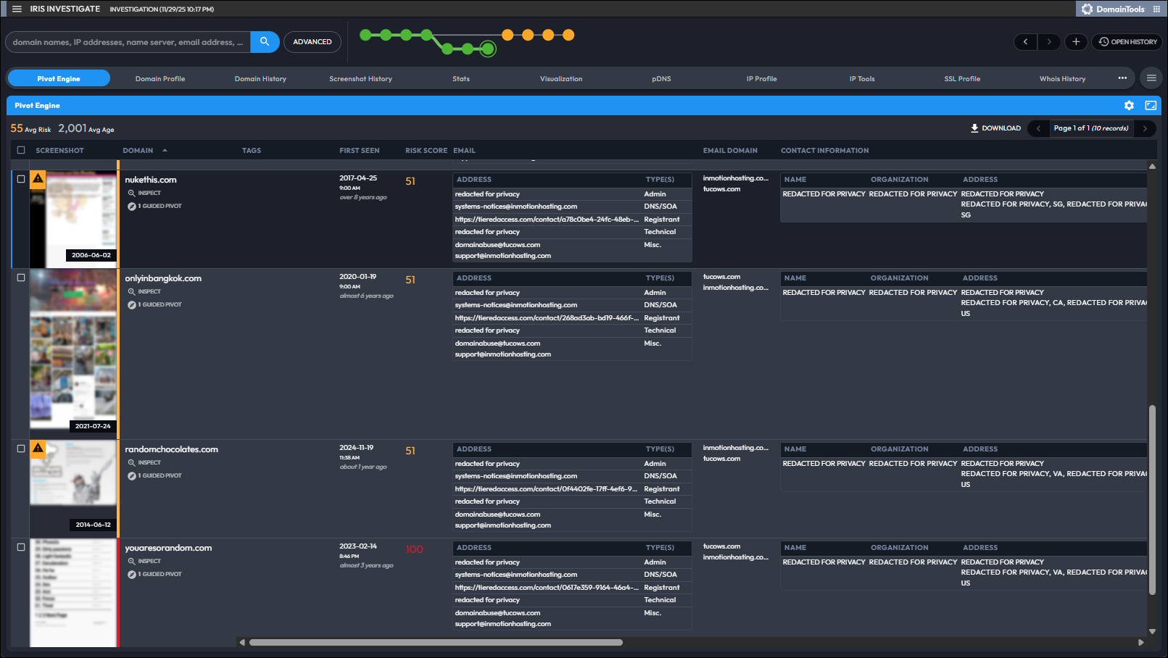The image size is (1168, 658).
Task: Open the three-dots more tabs menu
Action: tap(1122, 78)
